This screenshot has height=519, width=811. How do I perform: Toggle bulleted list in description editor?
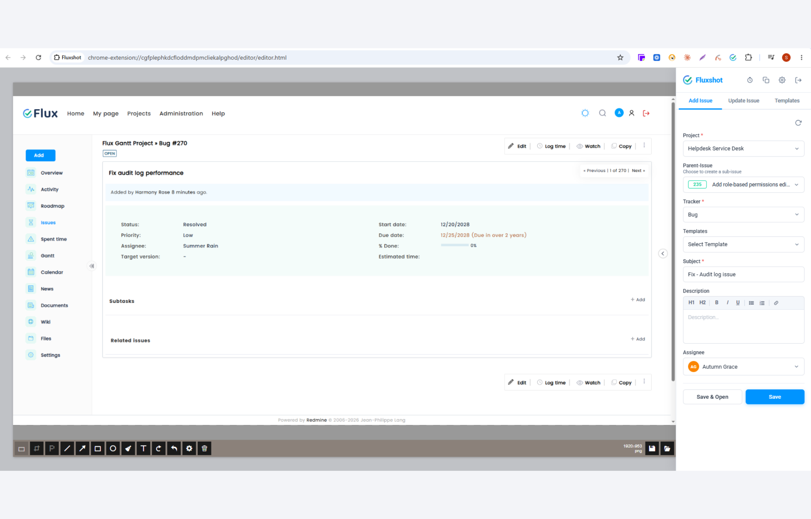[751, 303]
